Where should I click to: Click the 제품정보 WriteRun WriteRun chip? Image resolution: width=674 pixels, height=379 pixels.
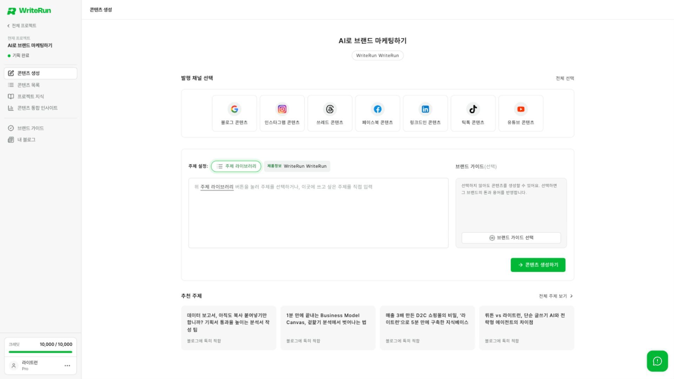[297, 166]
